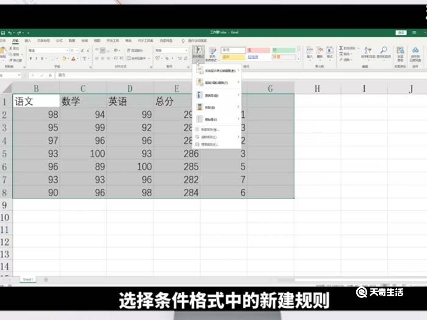Apply the red 'Bad' cell style swatch
Image resolution: width=427 pixels, height=320 pixels.
pyautogui.click(x=259, y=51)
